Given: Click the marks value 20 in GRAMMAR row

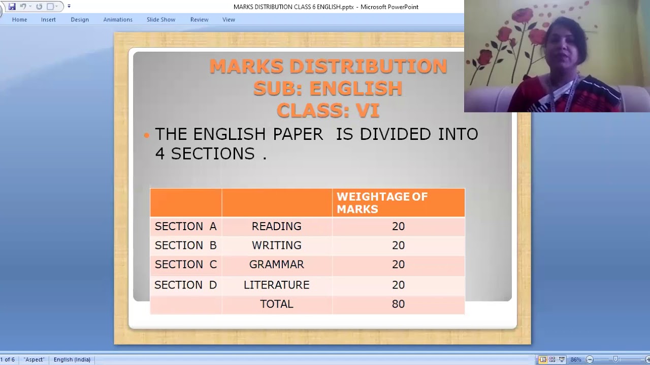Looking at the screenshot, I should [x=398, y=265].
